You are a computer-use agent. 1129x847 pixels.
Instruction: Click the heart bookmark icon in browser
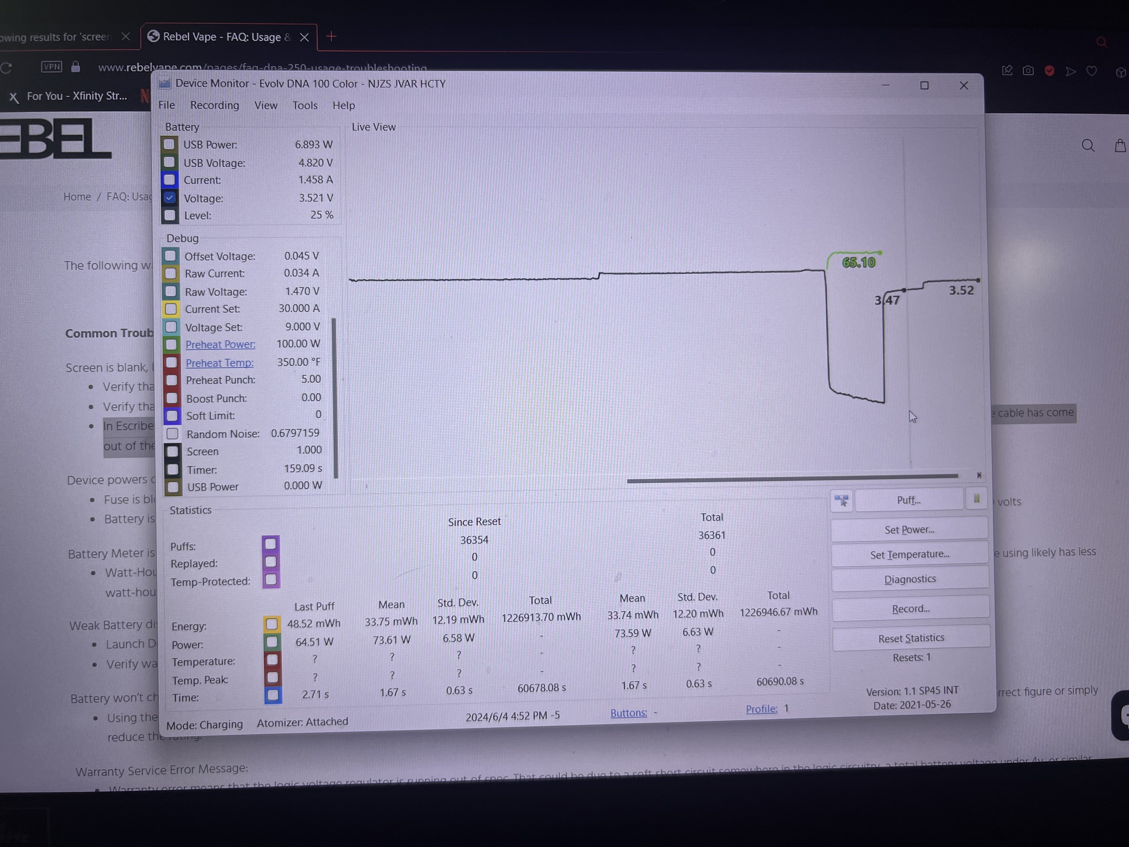(x=1091, y=71)
